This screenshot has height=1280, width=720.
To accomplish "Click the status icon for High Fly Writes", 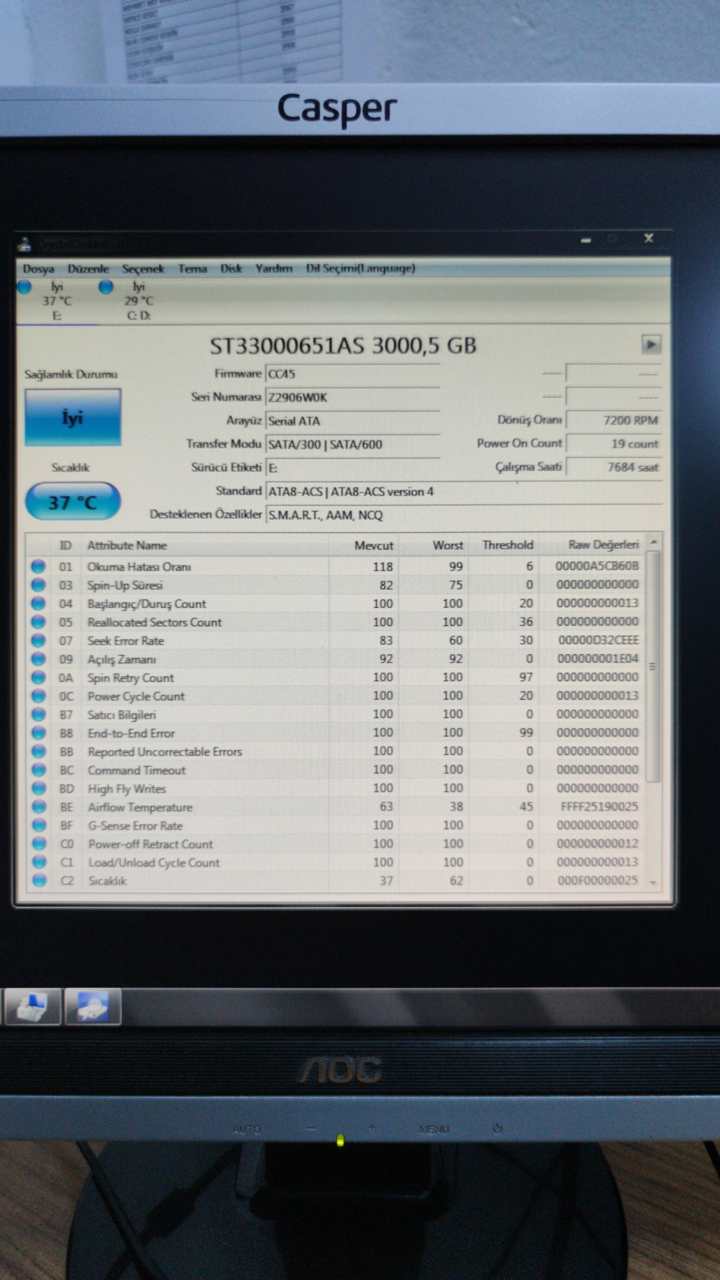I will pos(39,789).
